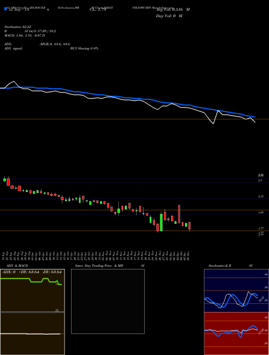Screen dimensions: 269x355
Task: Open the blue-background Stochastics chart
Action: pos(236,290)
